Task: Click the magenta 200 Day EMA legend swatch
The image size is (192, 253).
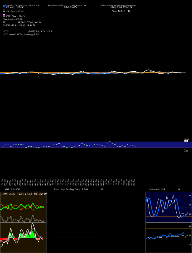Action: 4,15
